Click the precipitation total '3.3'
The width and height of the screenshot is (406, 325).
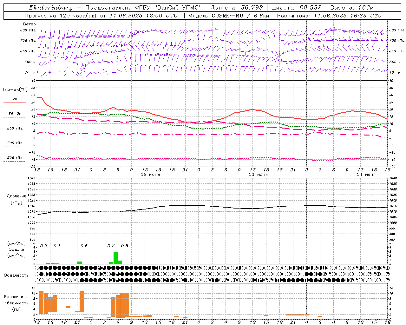111,246
